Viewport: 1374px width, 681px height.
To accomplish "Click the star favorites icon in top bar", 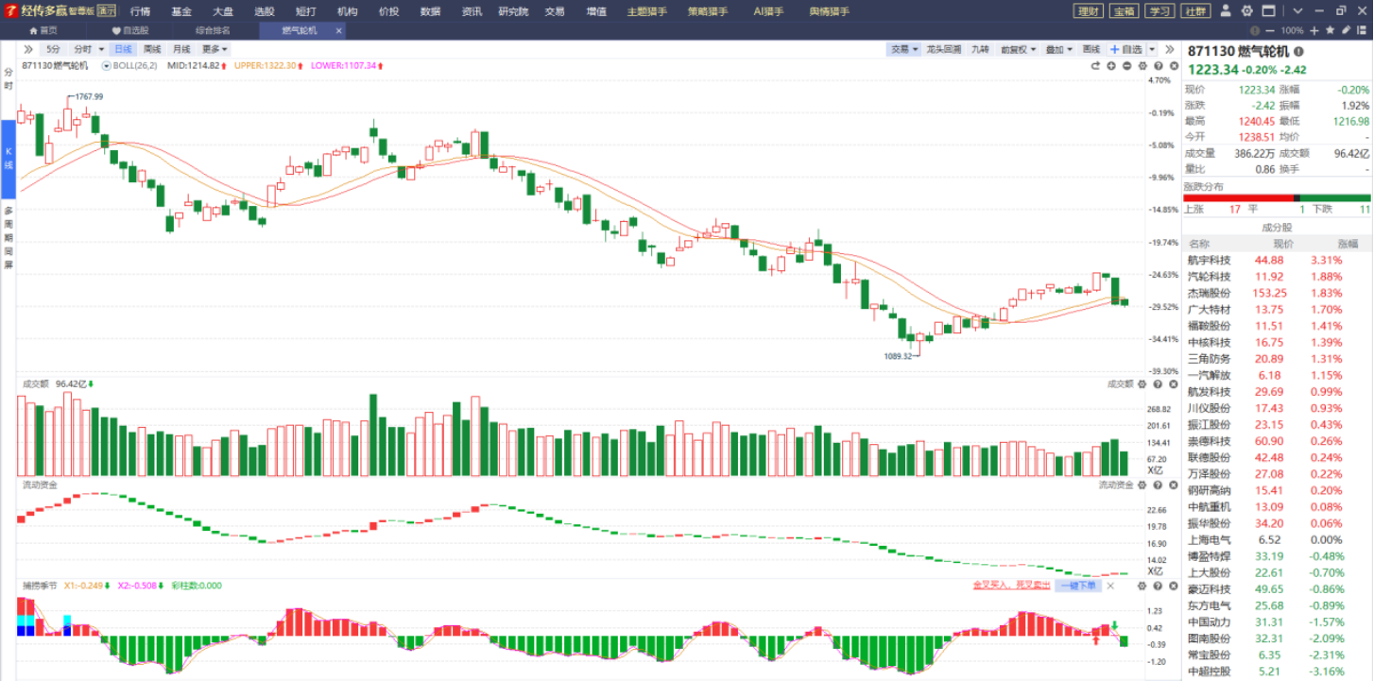I will (1330, 30).
